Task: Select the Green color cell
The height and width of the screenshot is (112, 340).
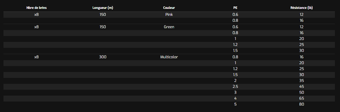Action: click(x=169, y=27)
